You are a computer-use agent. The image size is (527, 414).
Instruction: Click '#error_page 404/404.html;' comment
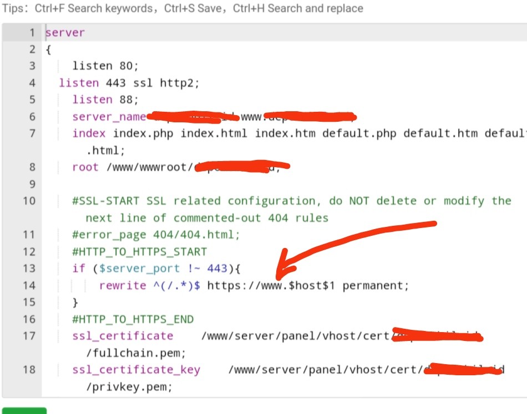click(156, 235)
